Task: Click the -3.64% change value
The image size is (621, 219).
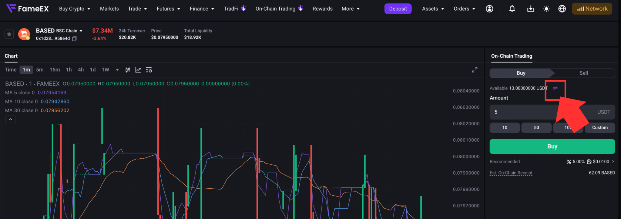Action: click(x=99, y=39)
